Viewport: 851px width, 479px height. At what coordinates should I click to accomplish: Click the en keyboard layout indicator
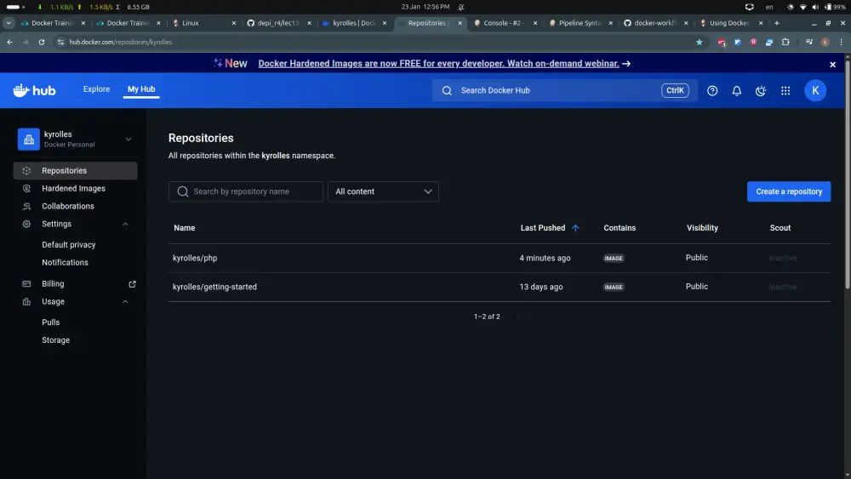click(769, 7)
